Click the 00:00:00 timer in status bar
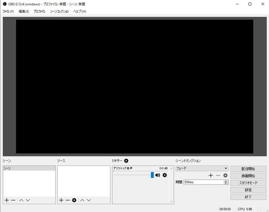Viewport: 269px width, 212px height. pos(225,209)
